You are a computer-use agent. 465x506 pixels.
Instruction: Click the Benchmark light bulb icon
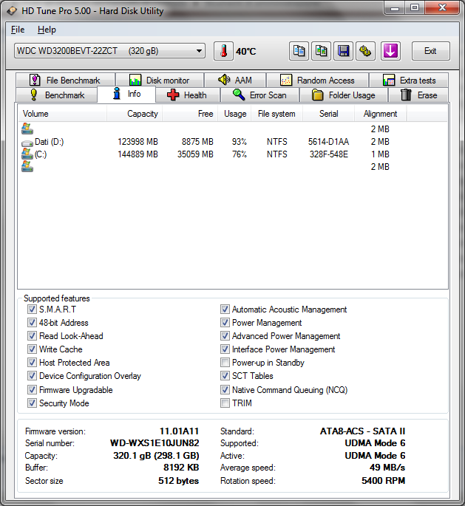(33, 95)
